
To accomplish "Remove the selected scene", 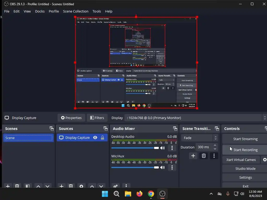I will 17,186.
